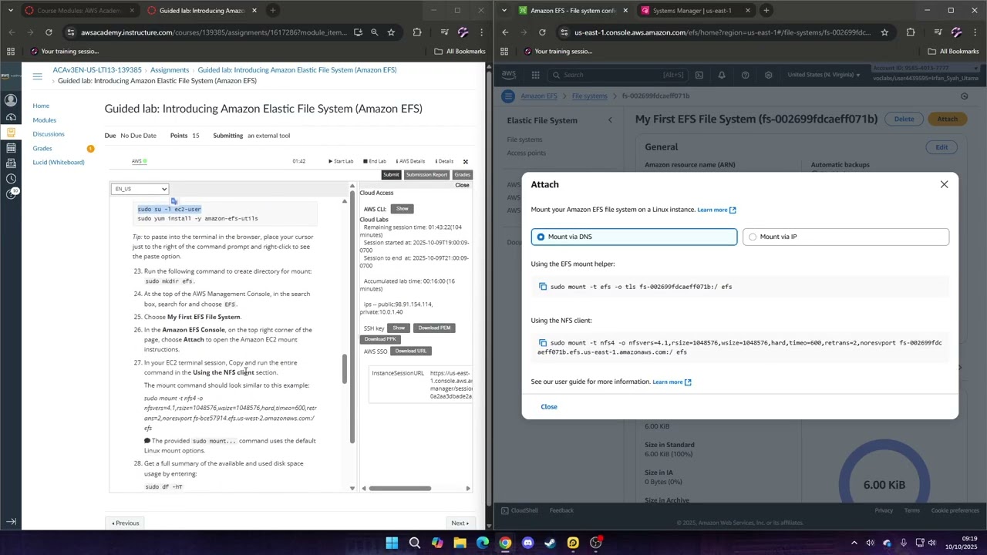Reload the AWS console page

coord(542,32)
